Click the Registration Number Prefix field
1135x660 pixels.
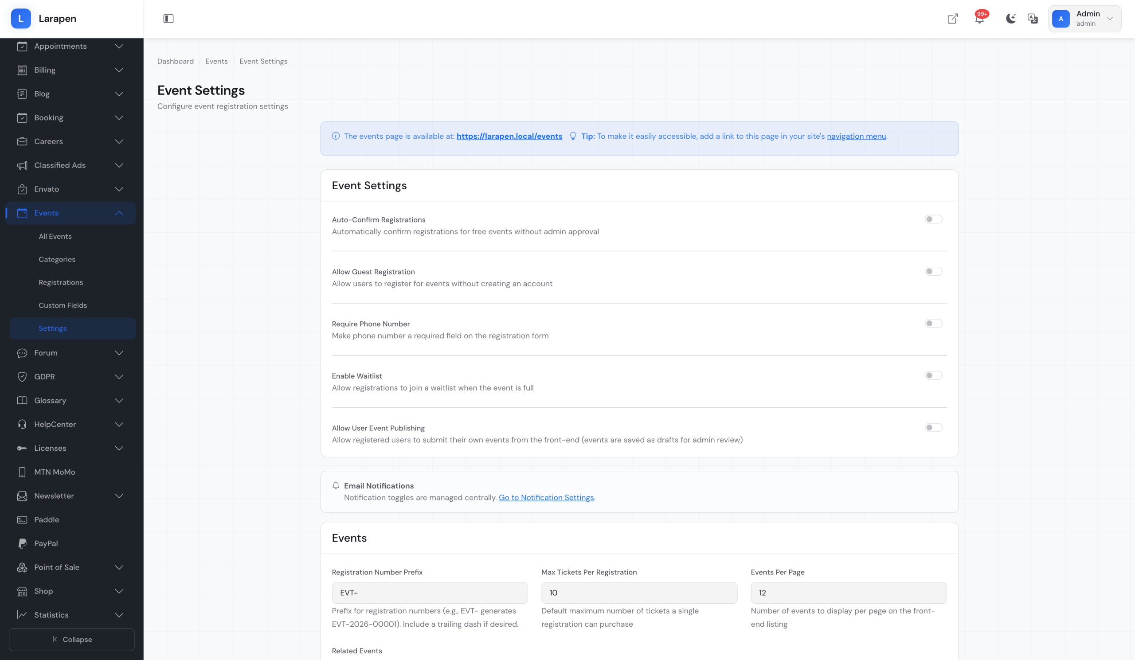pos(429,593)
